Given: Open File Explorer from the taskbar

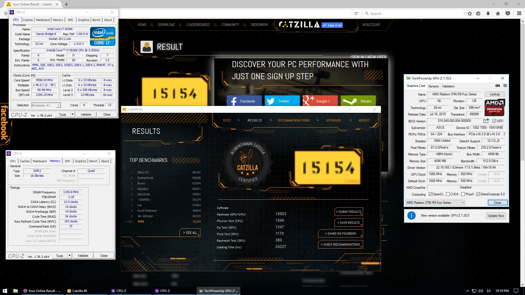Looking at the screenshot, I should coord(16,291).
